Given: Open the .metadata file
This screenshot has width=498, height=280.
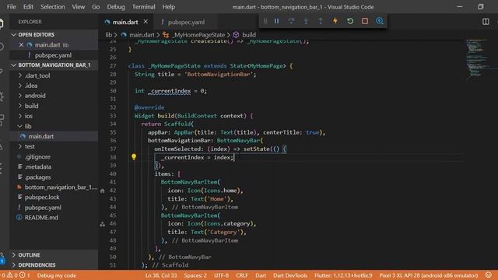Looking at the screenshot, I should [x=54, y=166].
